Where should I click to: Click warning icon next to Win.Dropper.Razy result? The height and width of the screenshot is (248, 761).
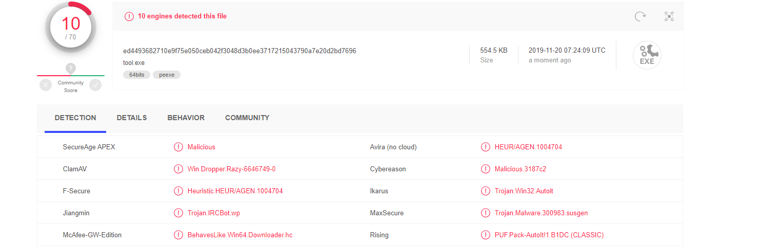pos(178,169)
